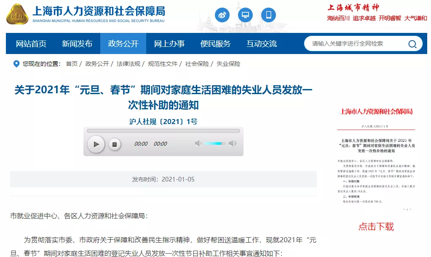
Task: Click the slogan 开明睿智
Action: click(x=390, y=18)
